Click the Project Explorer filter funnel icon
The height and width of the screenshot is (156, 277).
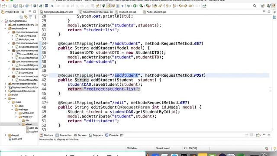coord(30,17)
